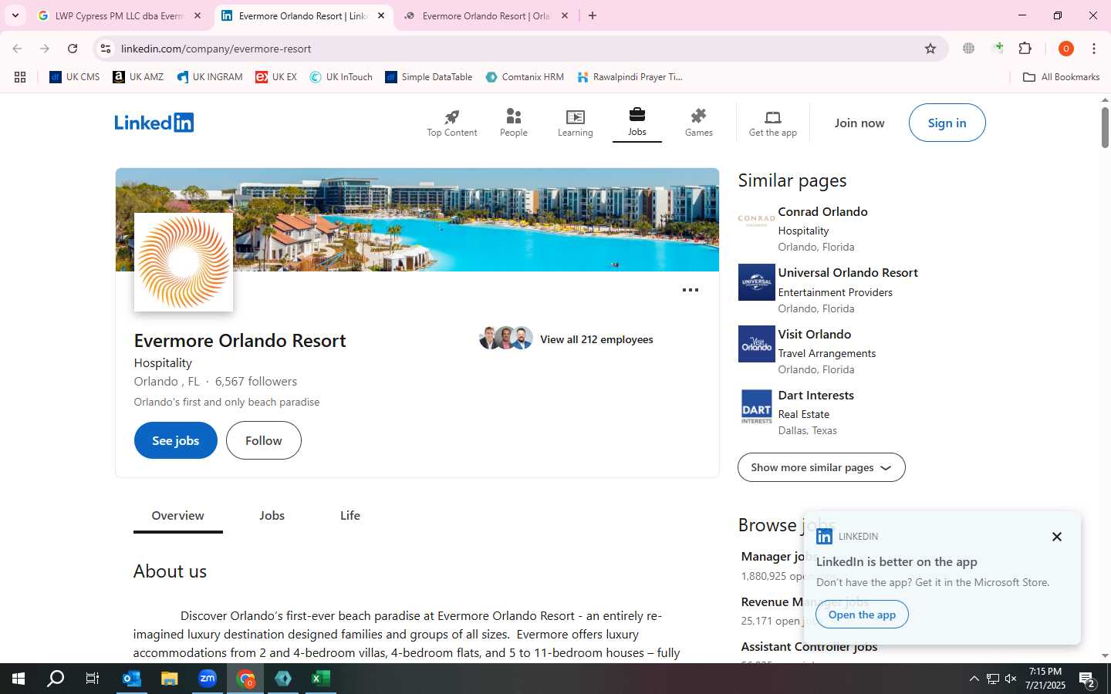Viewport: 1111px width, 694px height.
Task: Open Visit Orlando logo
Action: pos(757,344)
